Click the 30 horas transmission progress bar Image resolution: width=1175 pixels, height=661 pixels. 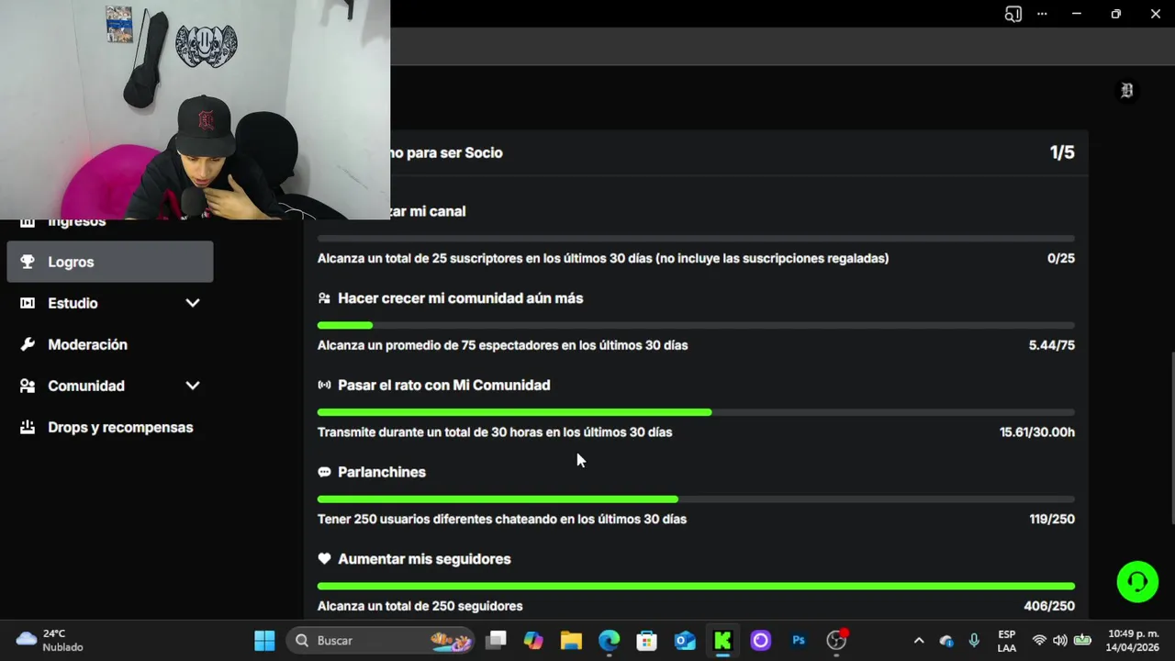[696, 412]
